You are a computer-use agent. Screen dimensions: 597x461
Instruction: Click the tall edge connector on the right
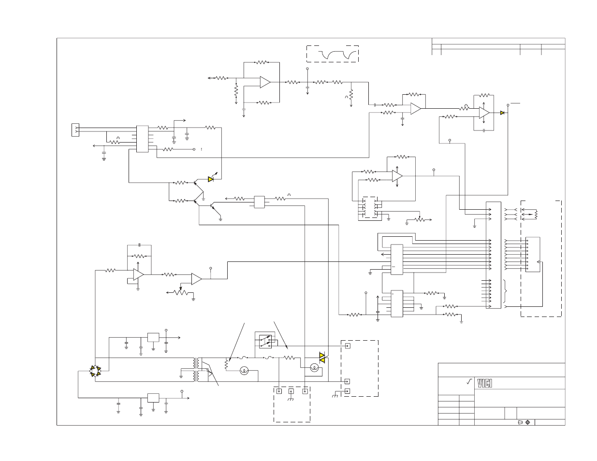pyautogui.click(x=494, y=256)
